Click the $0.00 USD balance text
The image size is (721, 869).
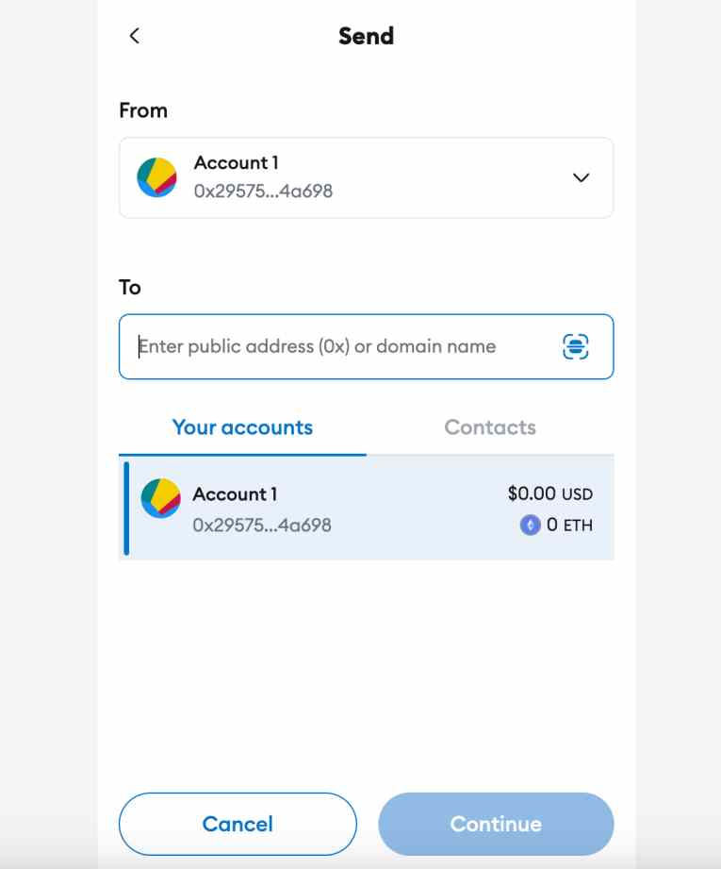(549, 493)
